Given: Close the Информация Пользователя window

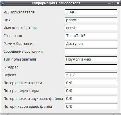Looking at the screenshot, I should pyautogui.click(x=118, y=3).
